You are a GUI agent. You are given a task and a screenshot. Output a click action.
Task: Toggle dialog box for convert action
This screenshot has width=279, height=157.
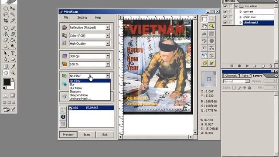(231, 12)
